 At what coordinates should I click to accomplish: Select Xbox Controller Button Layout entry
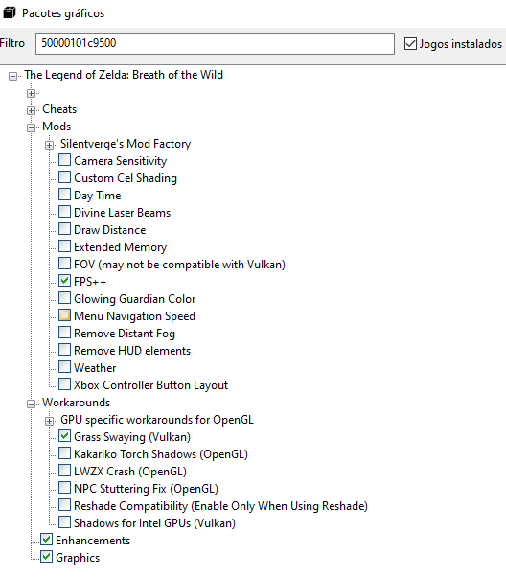pyautogui.click(x=150, y=384)
